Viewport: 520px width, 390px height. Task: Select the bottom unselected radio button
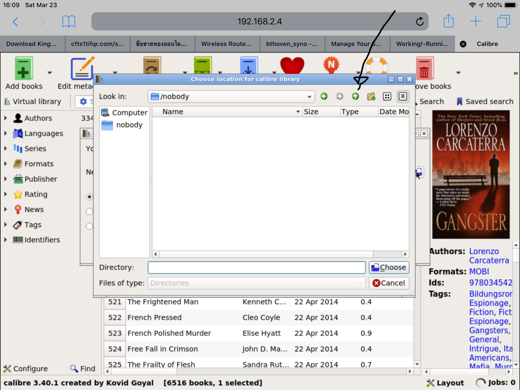pos(89,226)
